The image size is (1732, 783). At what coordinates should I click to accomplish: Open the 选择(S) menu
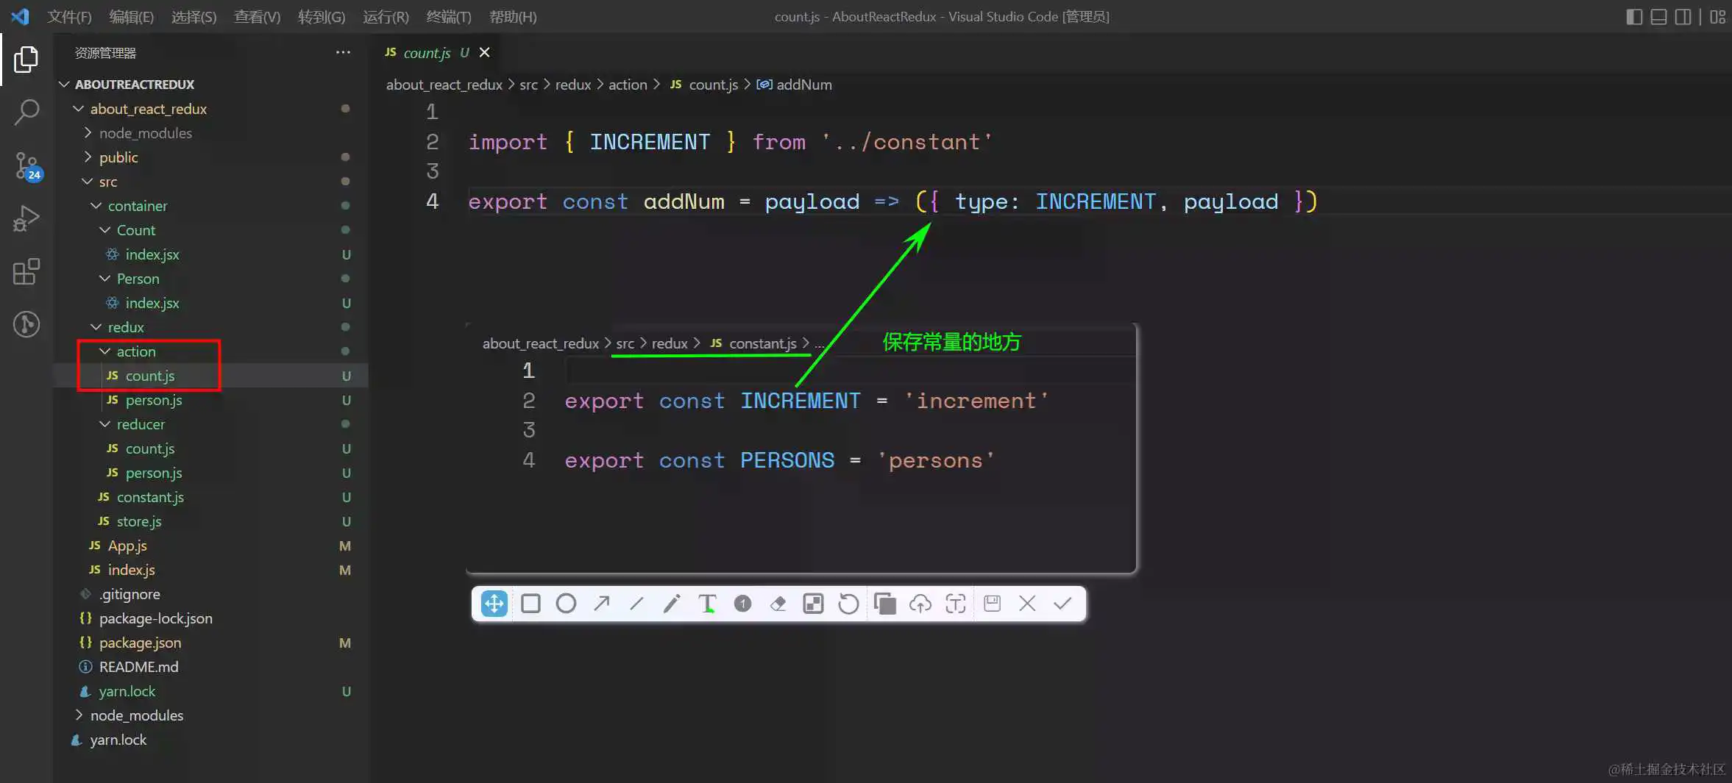(194, 16)
